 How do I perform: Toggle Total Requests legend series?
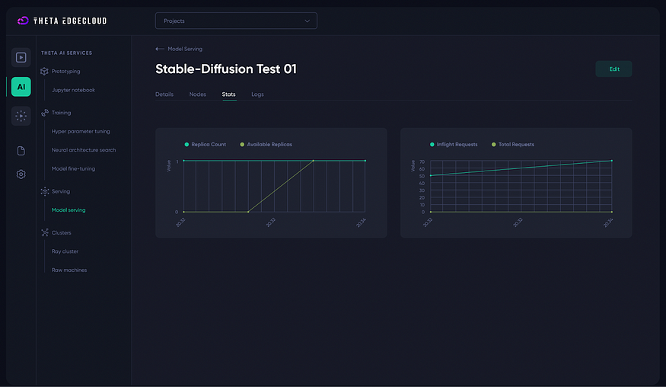(x=513, y=145)
